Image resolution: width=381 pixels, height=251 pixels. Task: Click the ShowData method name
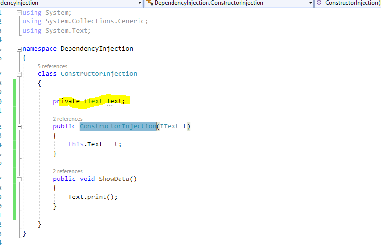click(114, 179)
